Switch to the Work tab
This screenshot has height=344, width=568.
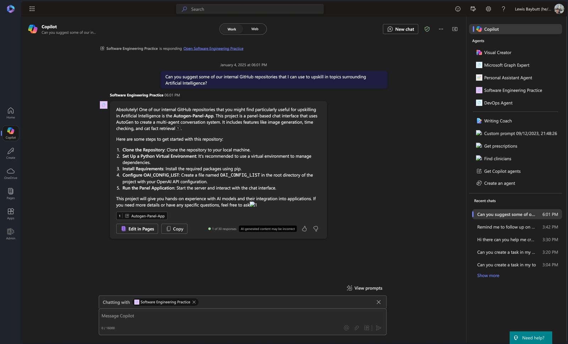(x=231, y=29)
